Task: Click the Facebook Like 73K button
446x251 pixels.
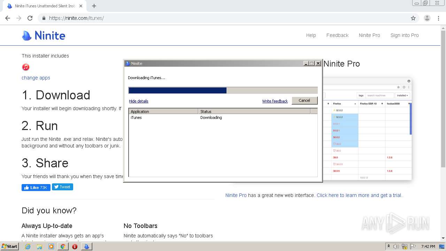Action: 36,188
